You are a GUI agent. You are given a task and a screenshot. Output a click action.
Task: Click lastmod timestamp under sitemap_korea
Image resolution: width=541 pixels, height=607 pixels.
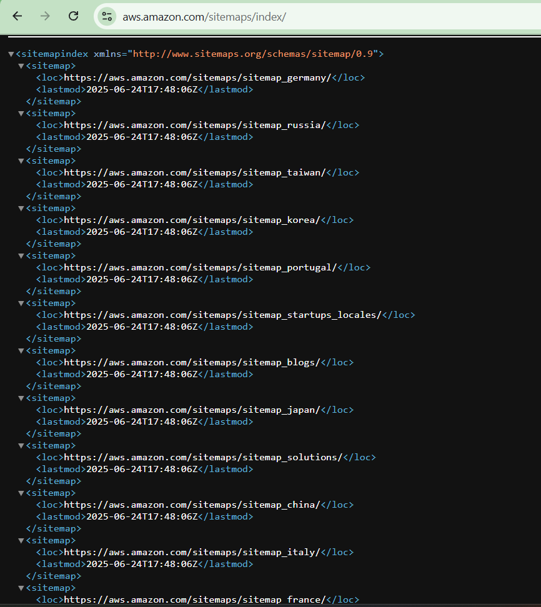142,232
